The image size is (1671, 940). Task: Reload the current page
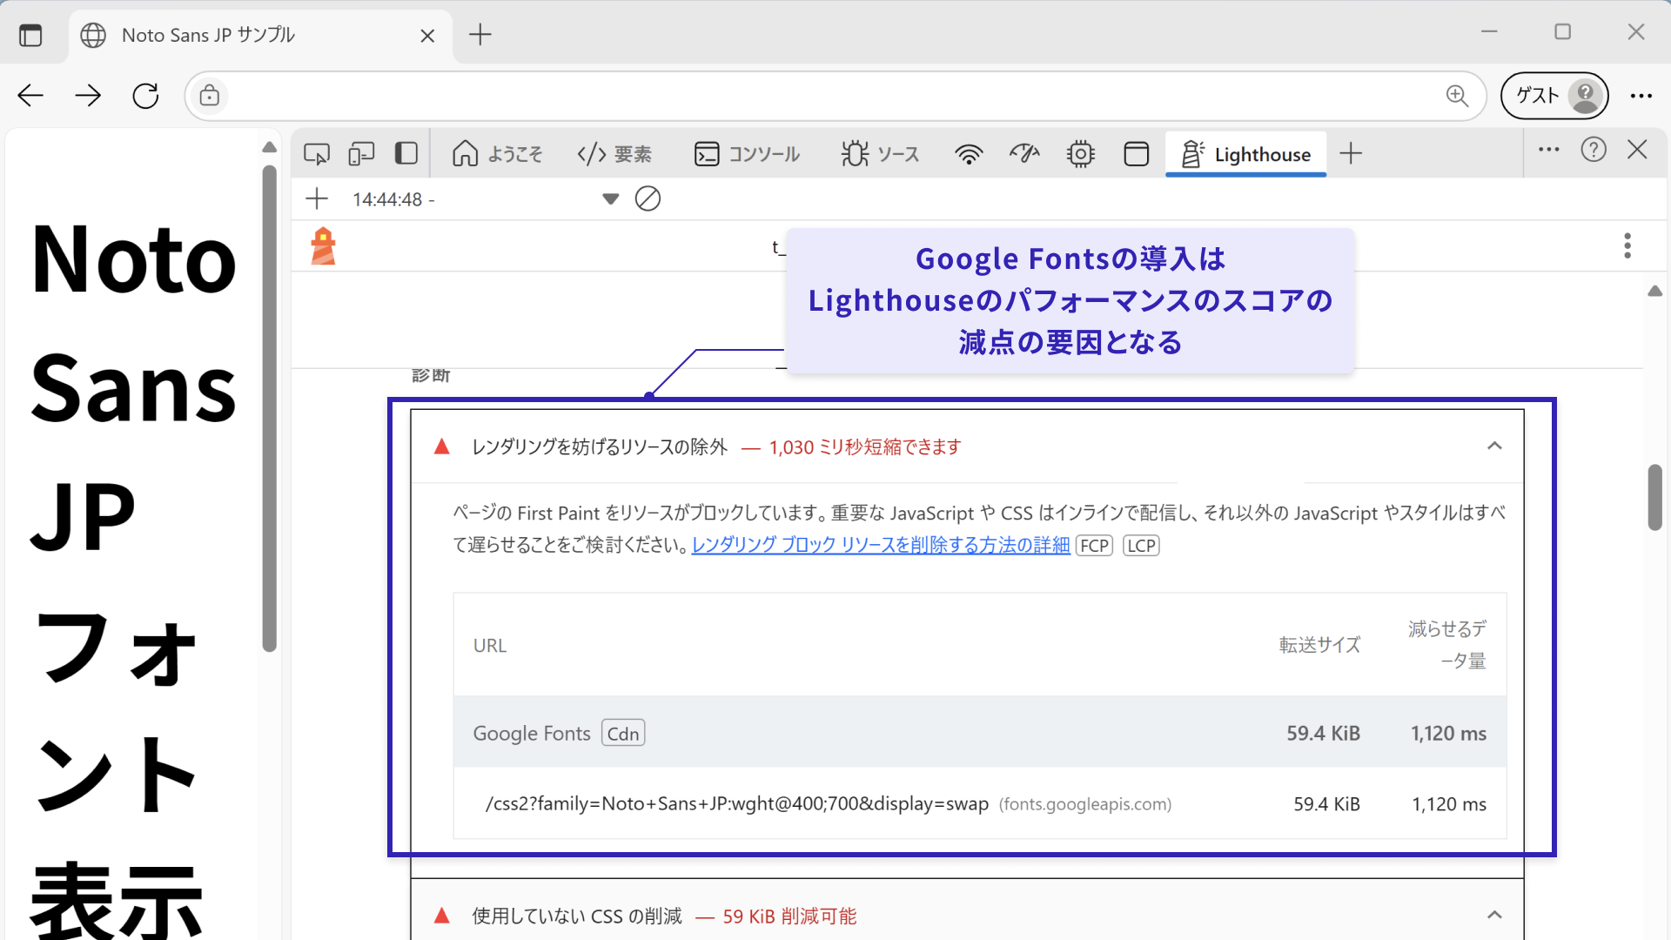pos(145,96)
